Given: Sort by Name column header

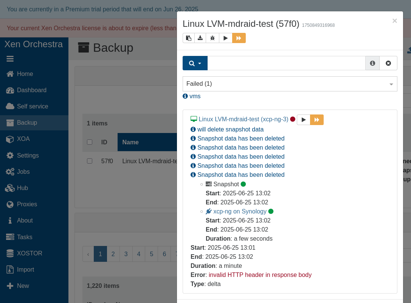Looking at the screenshot, I should pos(147,142).
